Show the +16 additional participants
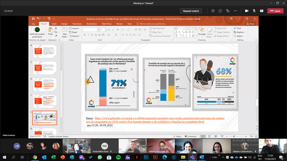The image size is (287, 161). [x=17, y=146]
